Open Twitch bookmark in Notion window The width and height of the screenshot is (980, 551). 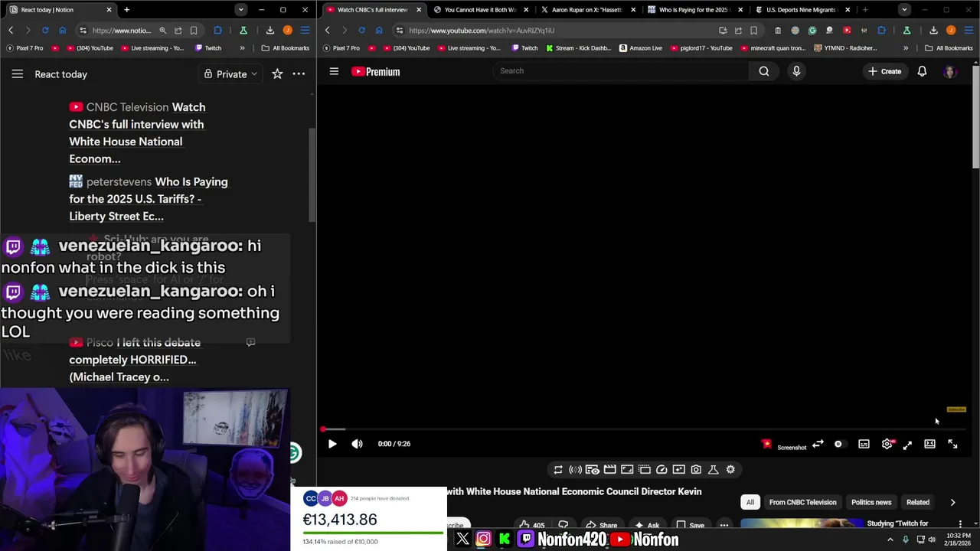tap(208, 48)
